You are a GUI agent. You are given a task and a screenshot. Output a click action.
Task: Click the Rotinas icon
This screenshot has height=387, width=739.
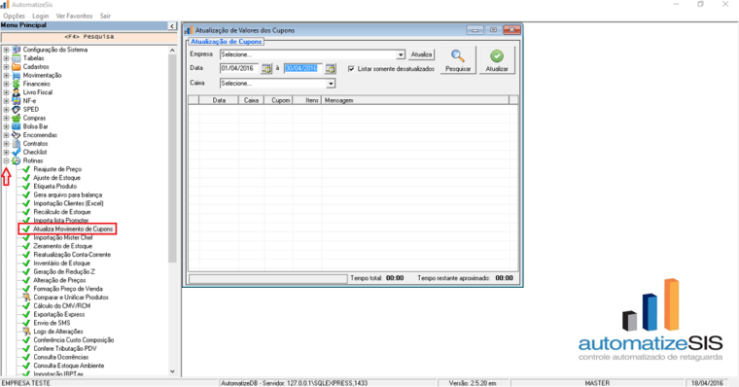17,160
